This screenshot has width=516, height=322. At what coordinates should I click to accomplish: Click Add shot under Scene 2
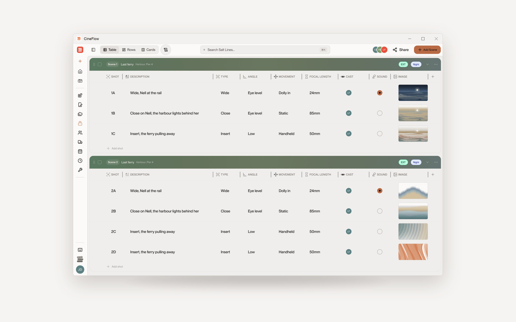tap(115, 267)
